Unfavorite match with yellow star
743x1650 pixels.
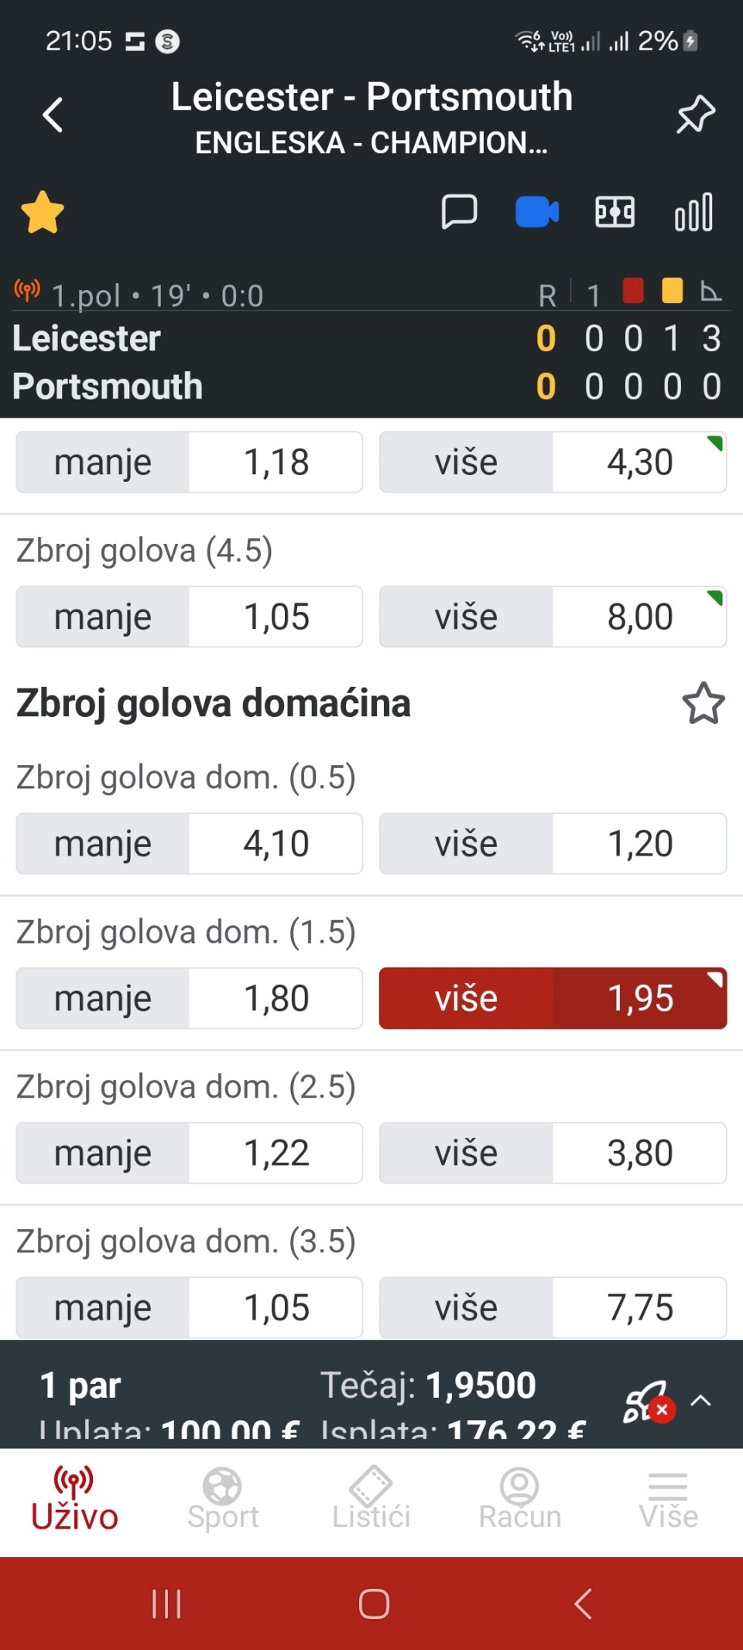pos(43,212)
